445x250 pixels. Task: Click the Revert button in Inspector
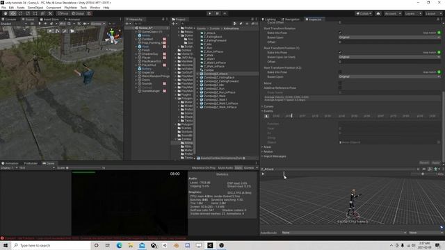(x=424, y=163)
